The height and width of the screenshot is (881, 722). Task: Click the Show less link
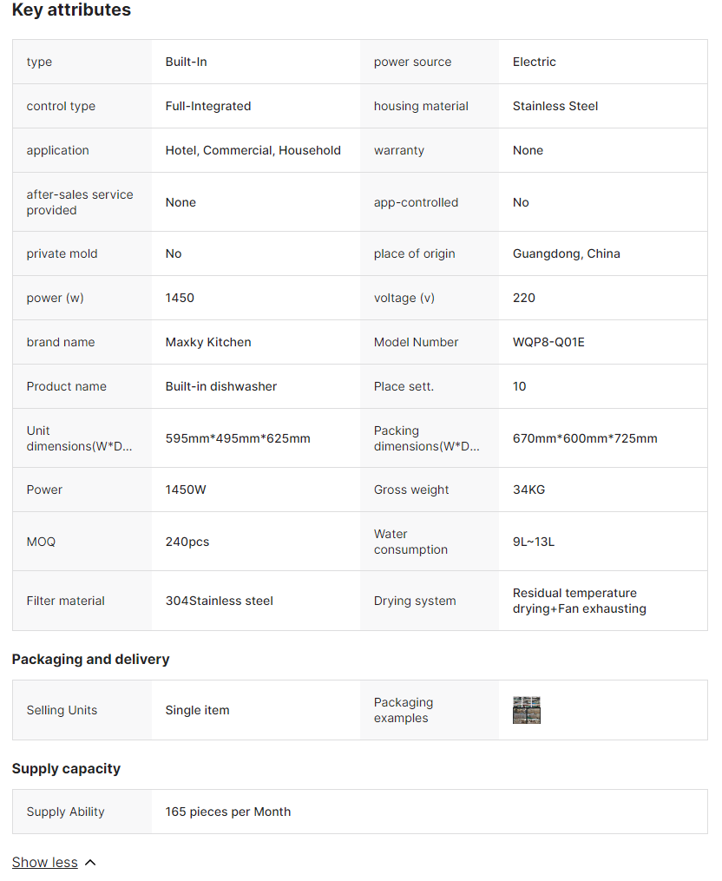coord(44,862)
